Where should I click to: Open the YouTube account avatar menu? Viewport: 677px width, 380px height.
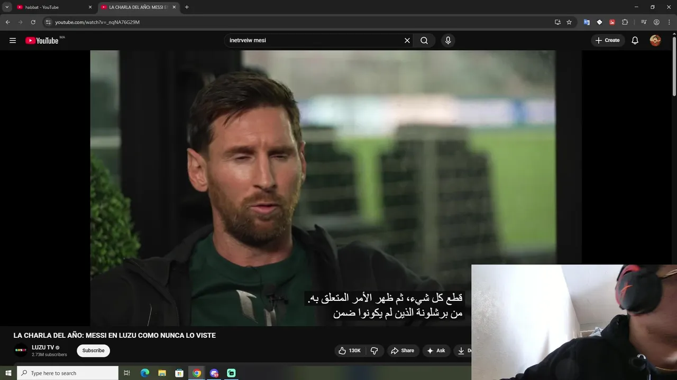click(655, 41)
